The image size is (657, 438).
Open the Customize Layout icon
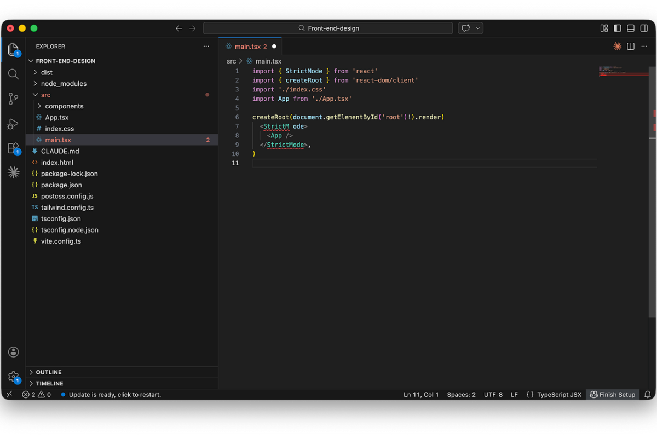click(604, 28)
